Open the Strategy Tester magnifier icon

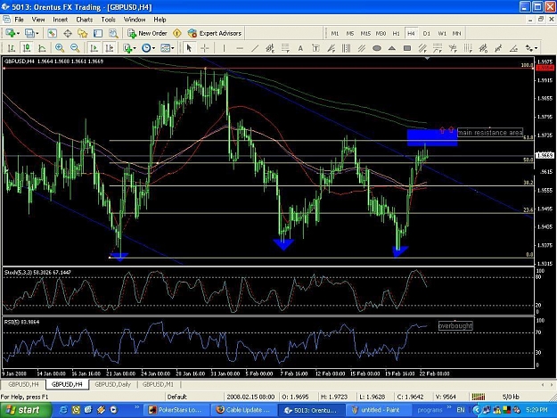click(113, 33)
